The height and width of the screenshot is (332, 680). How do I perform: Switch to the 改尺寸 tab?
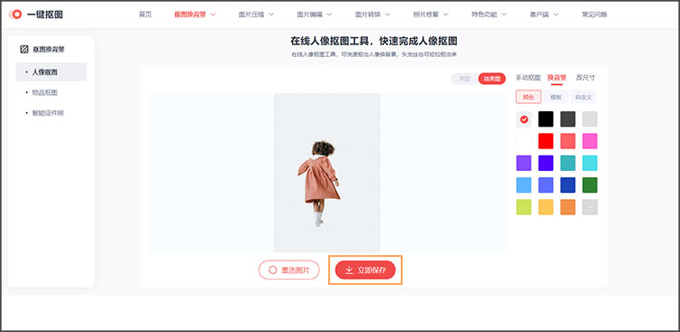pyautogui.click(x=586, y=78)
